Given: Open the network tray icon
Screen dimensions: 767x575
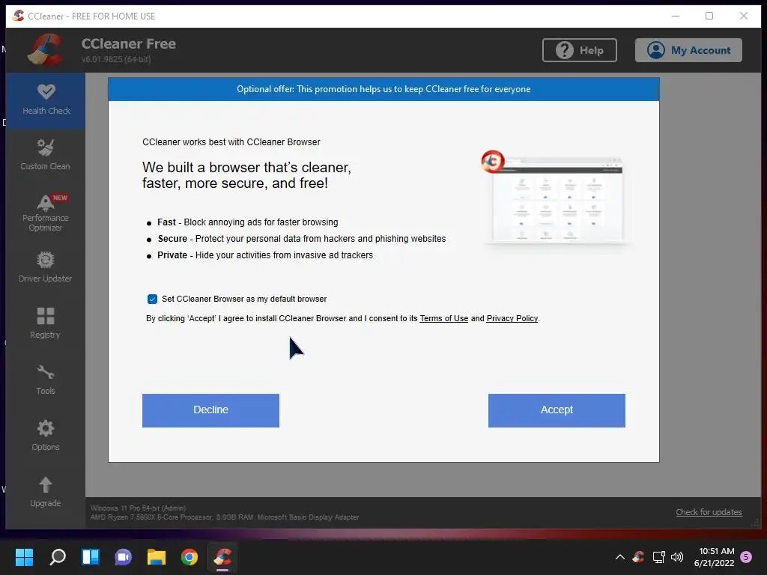Looking at the screenshot, I should (x=658, y=557).
